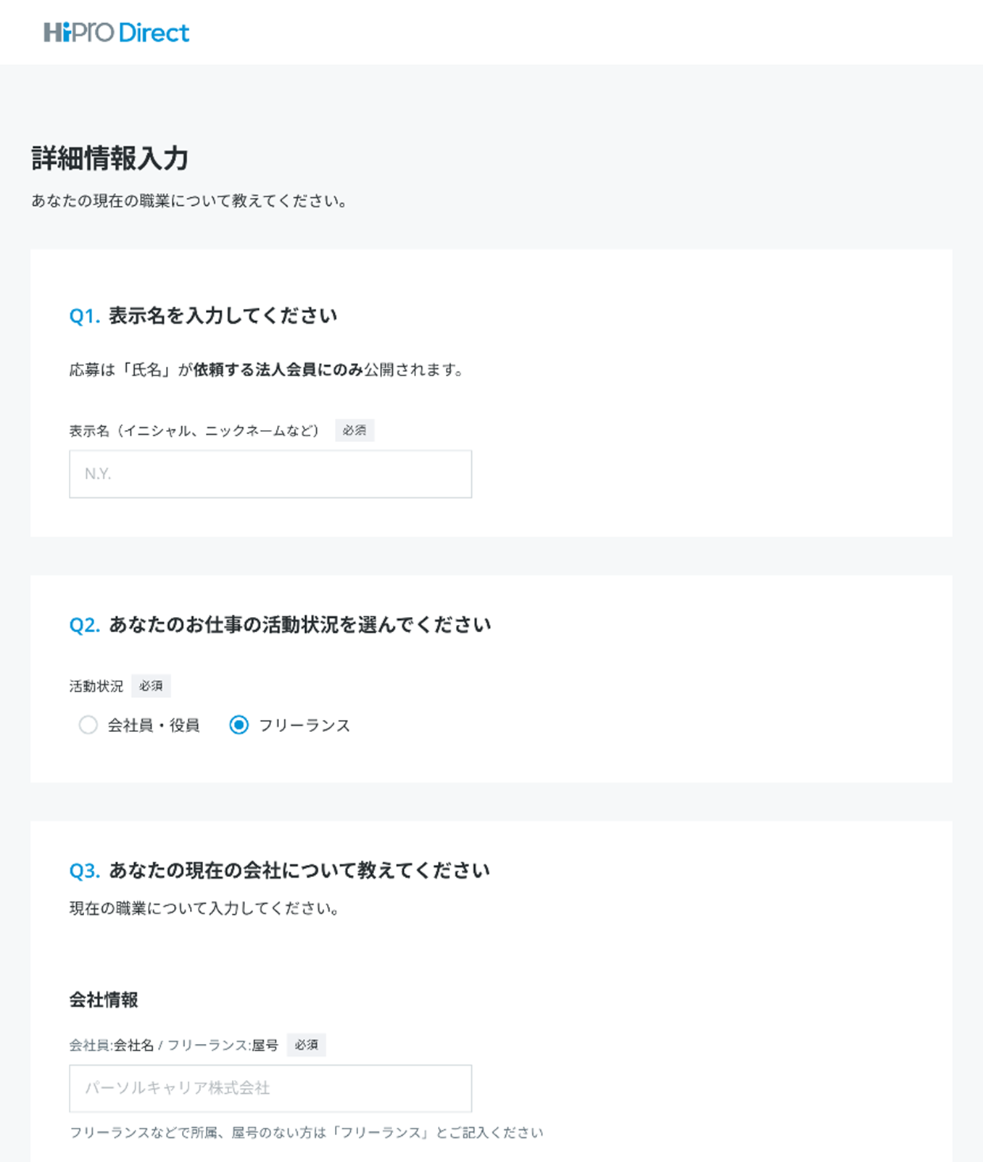Click the hint text about entering 「フリーランス」
This screenshot has height=1162, width=983.
point(306,1132)
